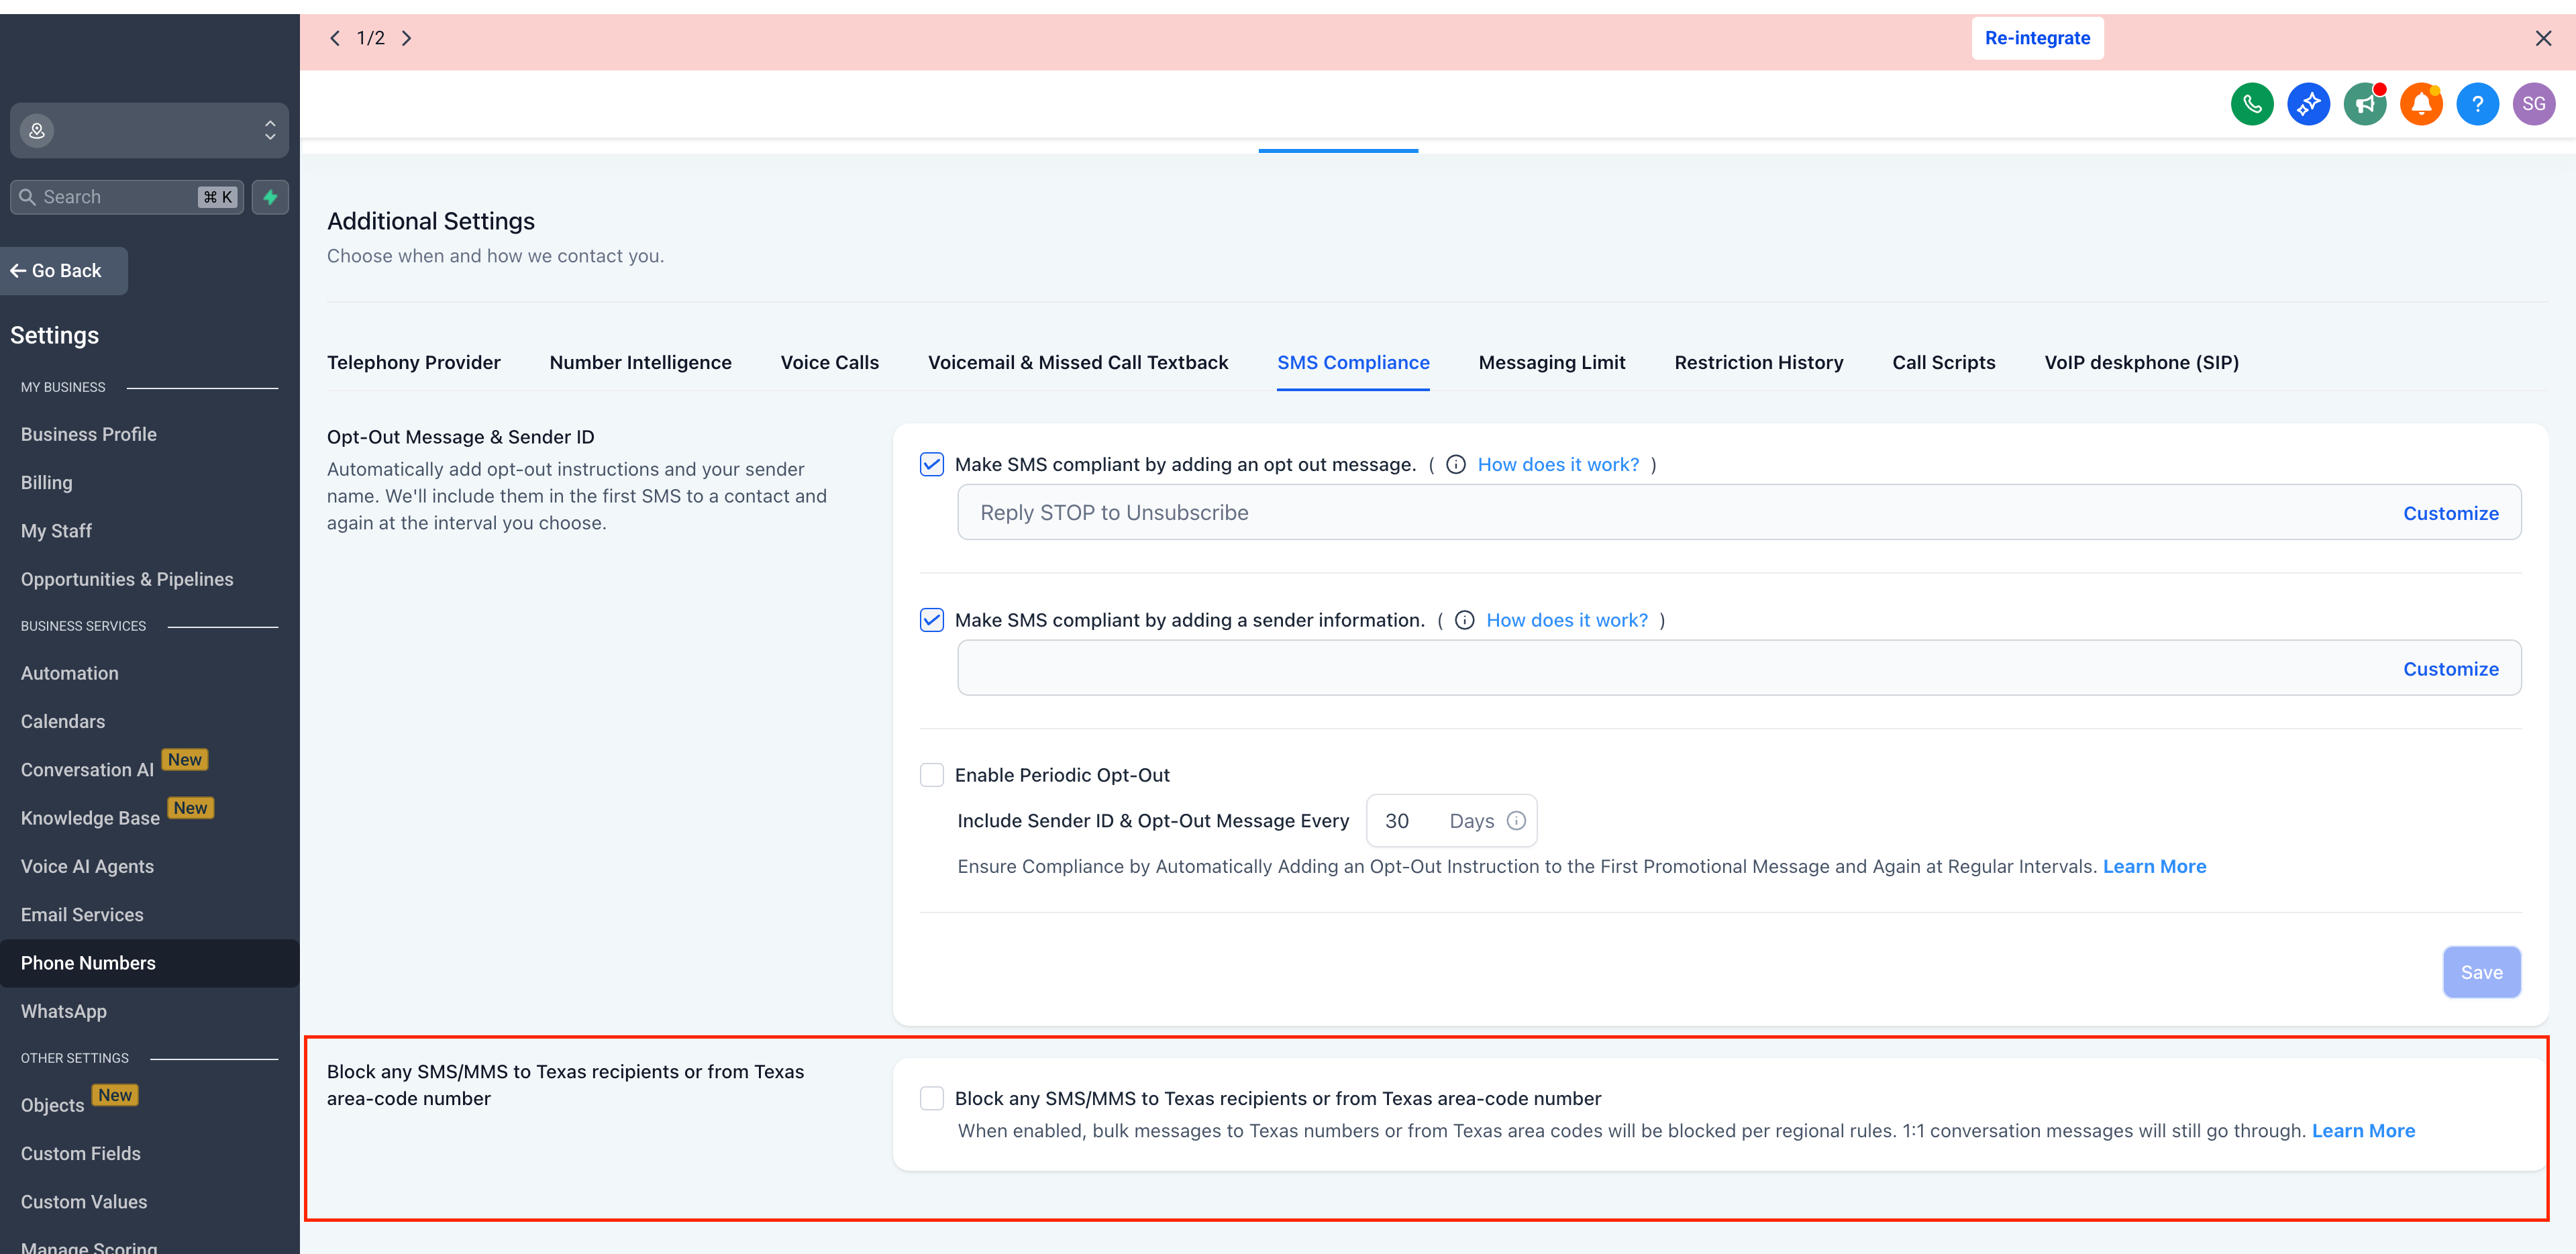Go to previous banner notification arrow
The width and height of the screenshot is (2576, 1254).
point(335,38)
